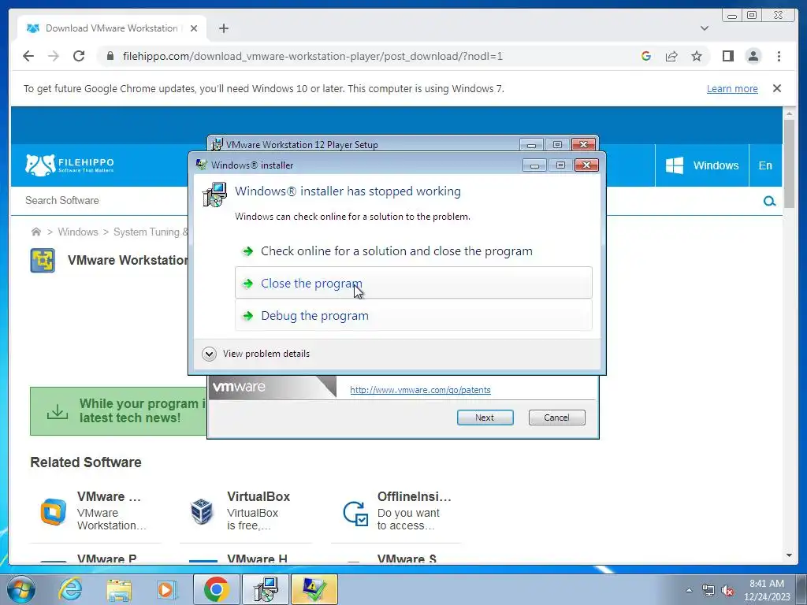The image size is (807, 605).
Task: Open Chrome's three-dot menu
Action: tap(779, 56)
